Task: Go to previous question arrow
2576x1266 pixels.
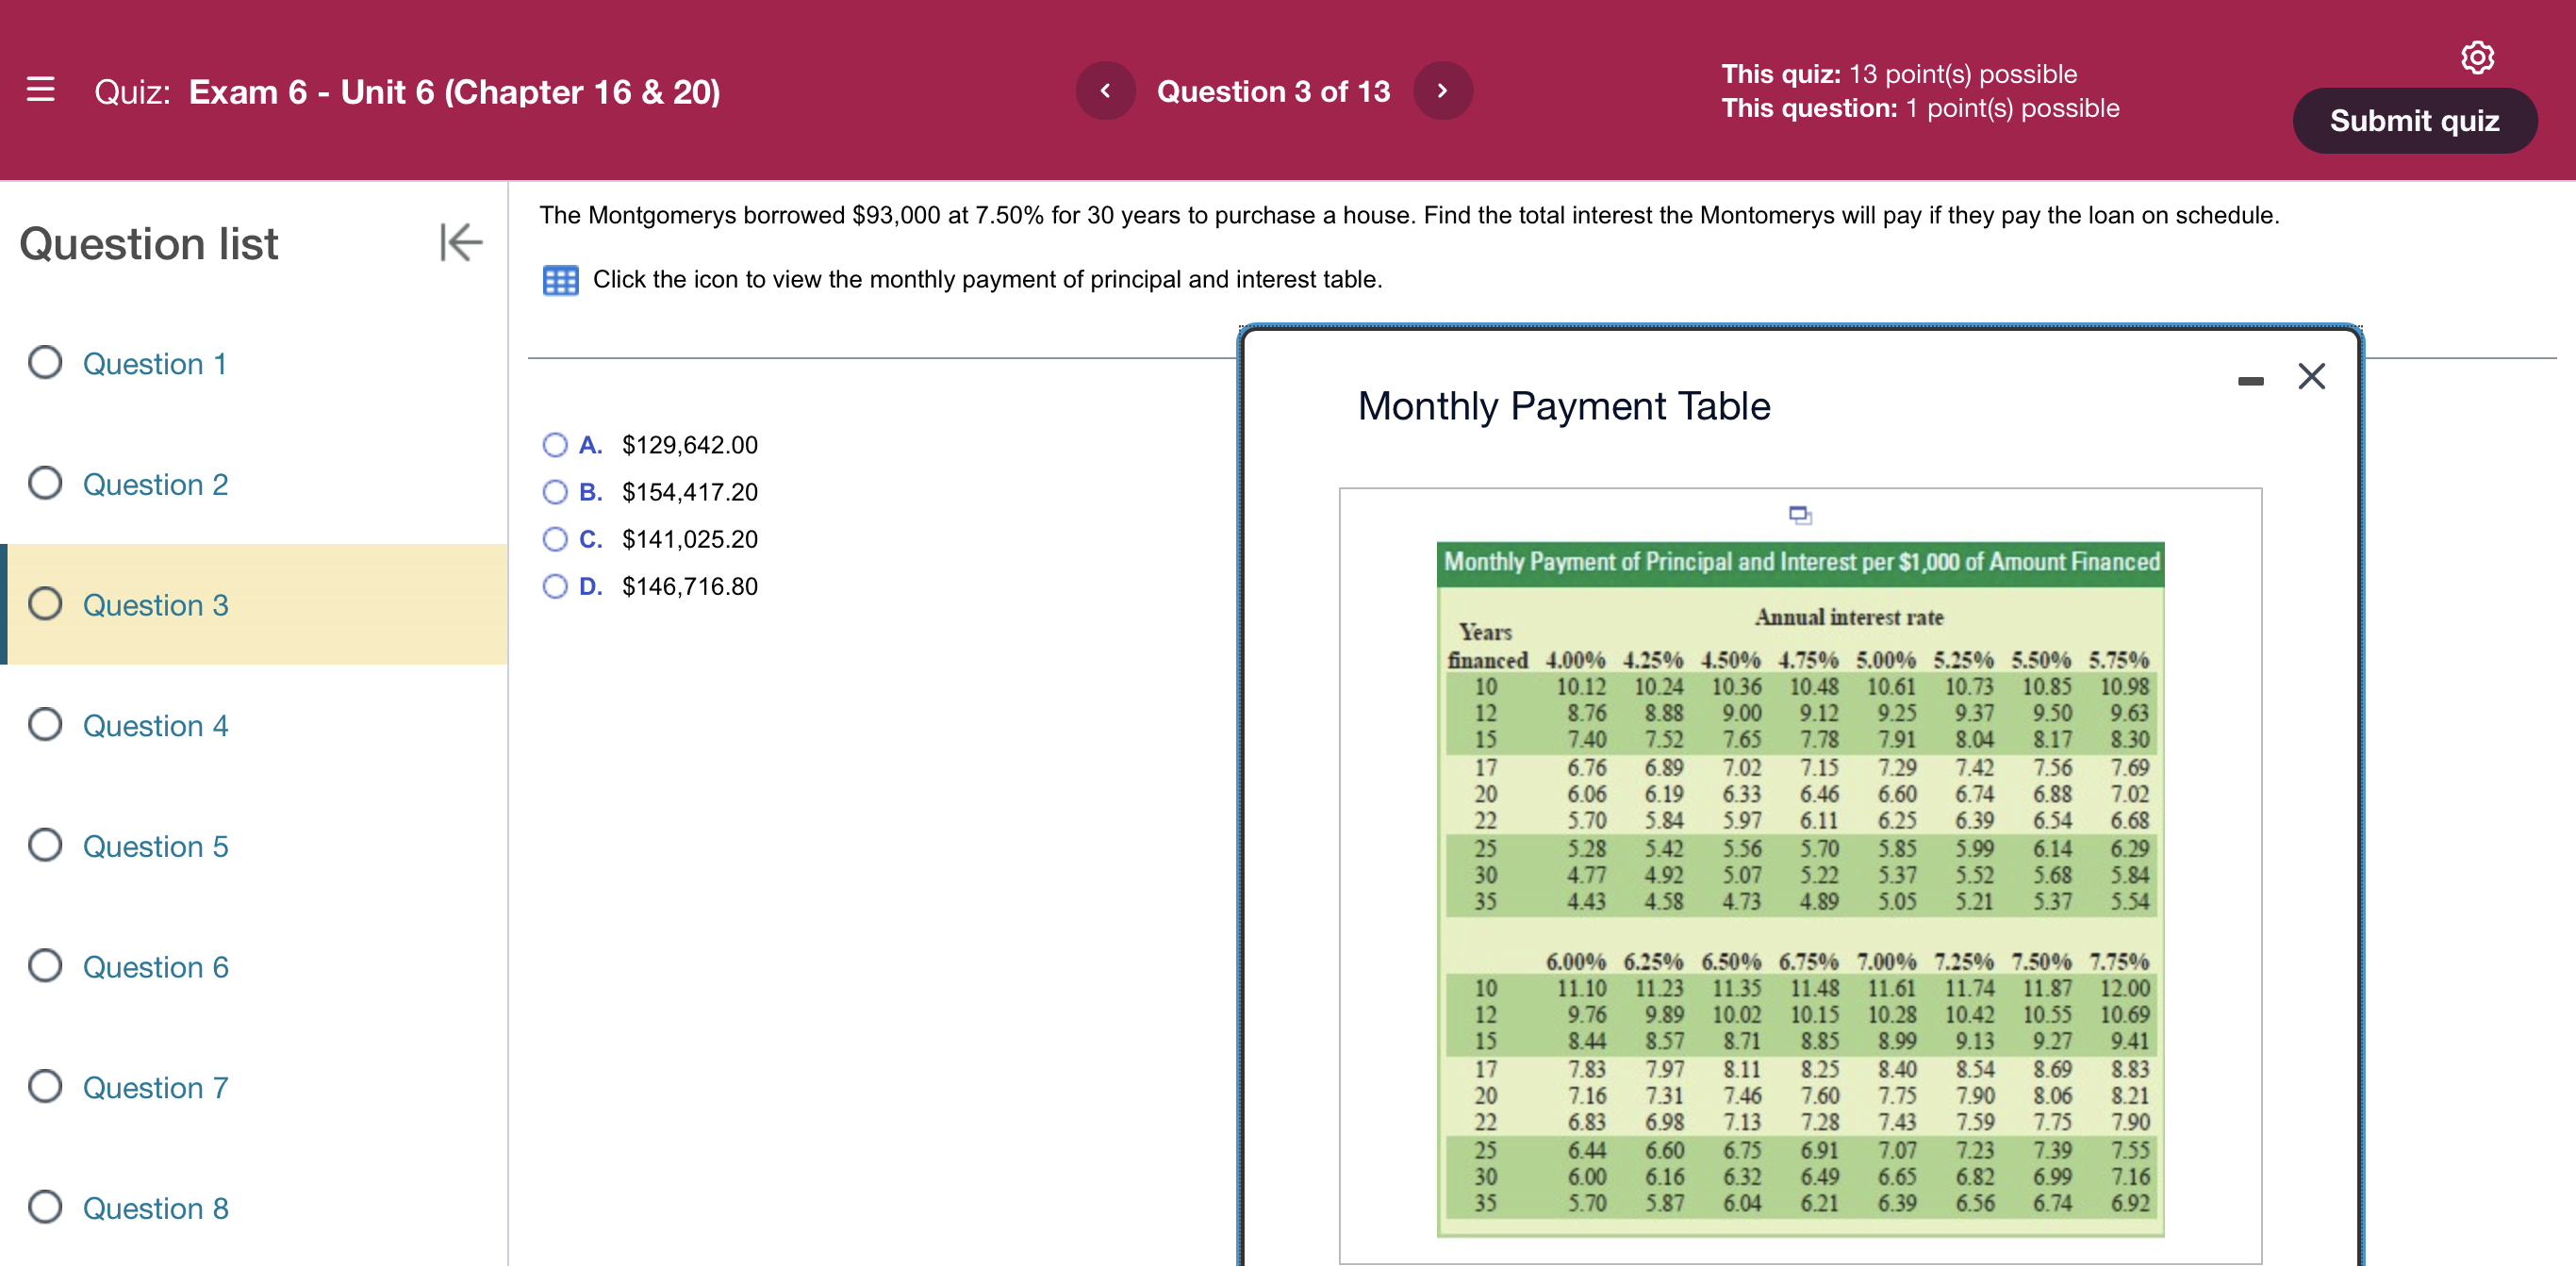Action: tap(1105, 91)
